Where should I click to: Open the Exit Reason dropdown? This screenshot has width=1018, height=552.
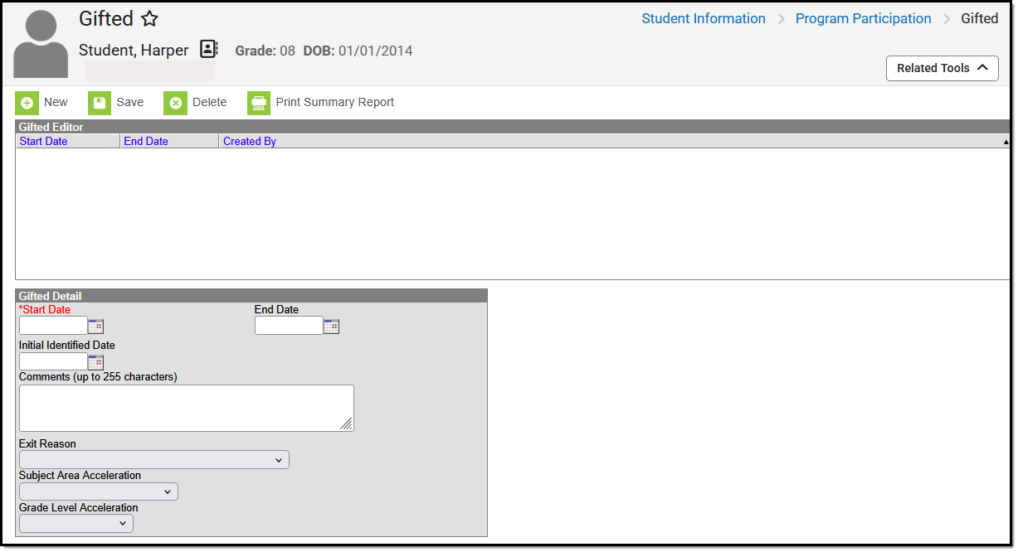tap(153, 459)
